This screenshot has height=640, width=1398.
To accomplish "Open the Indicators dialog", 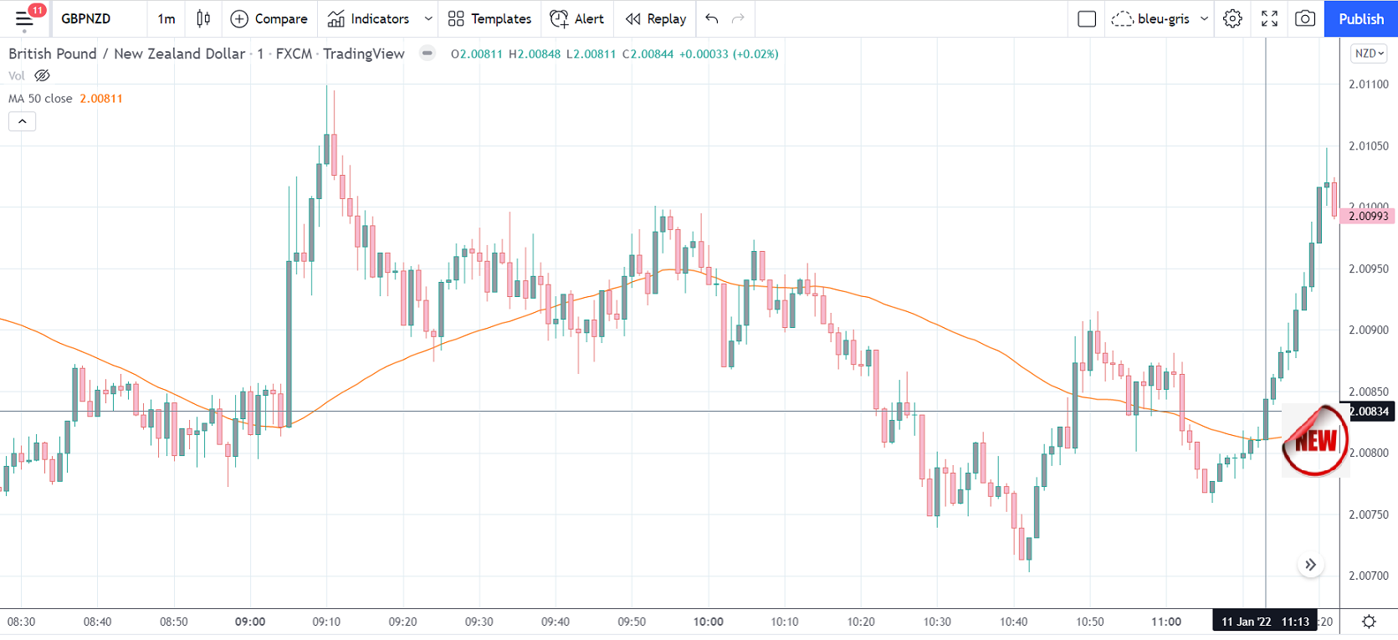I will pos(369,18).
